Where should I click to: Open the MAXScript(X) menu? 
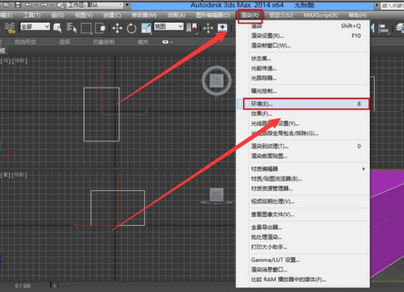pyautogui.click(x=321, y=15)
